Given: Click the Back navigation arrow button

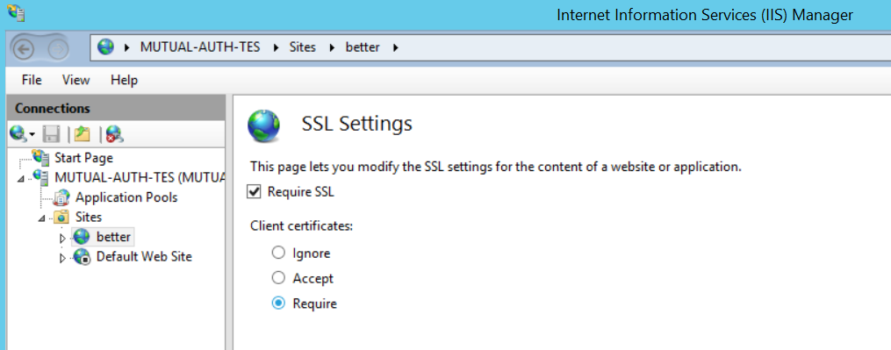Looking at the screenshot, I should coord(24,49).
